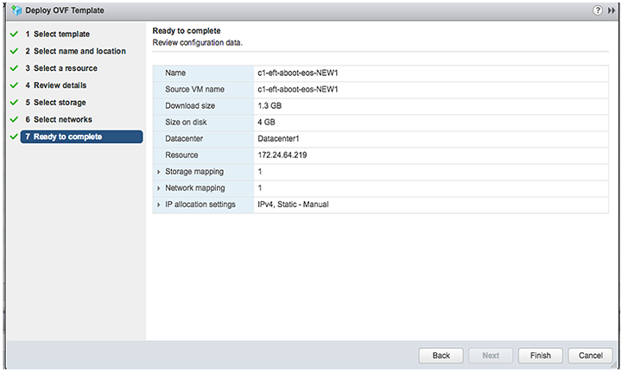Click the Finish button
Image resolution: width=622 pixels, height=373 pixels.
coord(540,356)
